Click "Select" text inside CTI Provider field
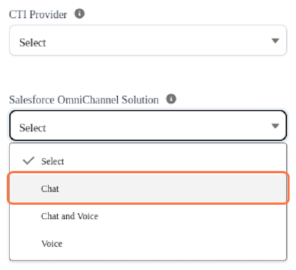The width and height of the screenshot is (296, 270). [x=32, y=43]
